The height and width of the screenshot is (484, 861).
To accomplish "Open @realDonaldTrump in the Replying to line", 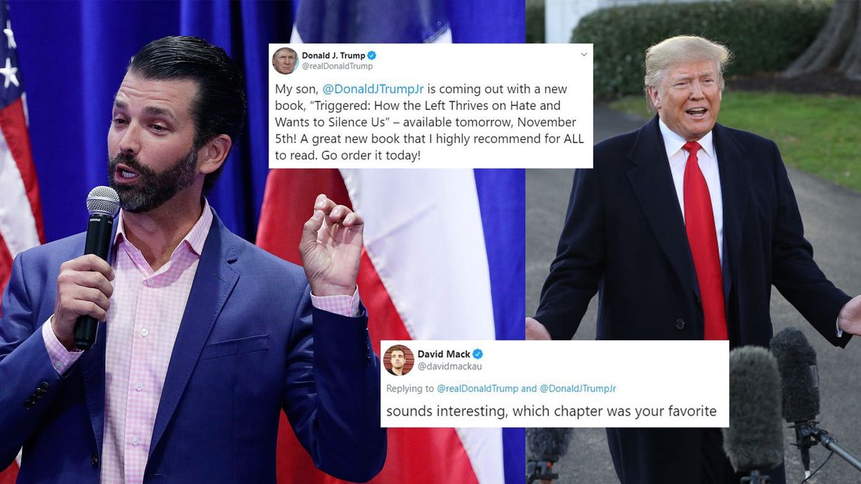I will tap(478, 389).
